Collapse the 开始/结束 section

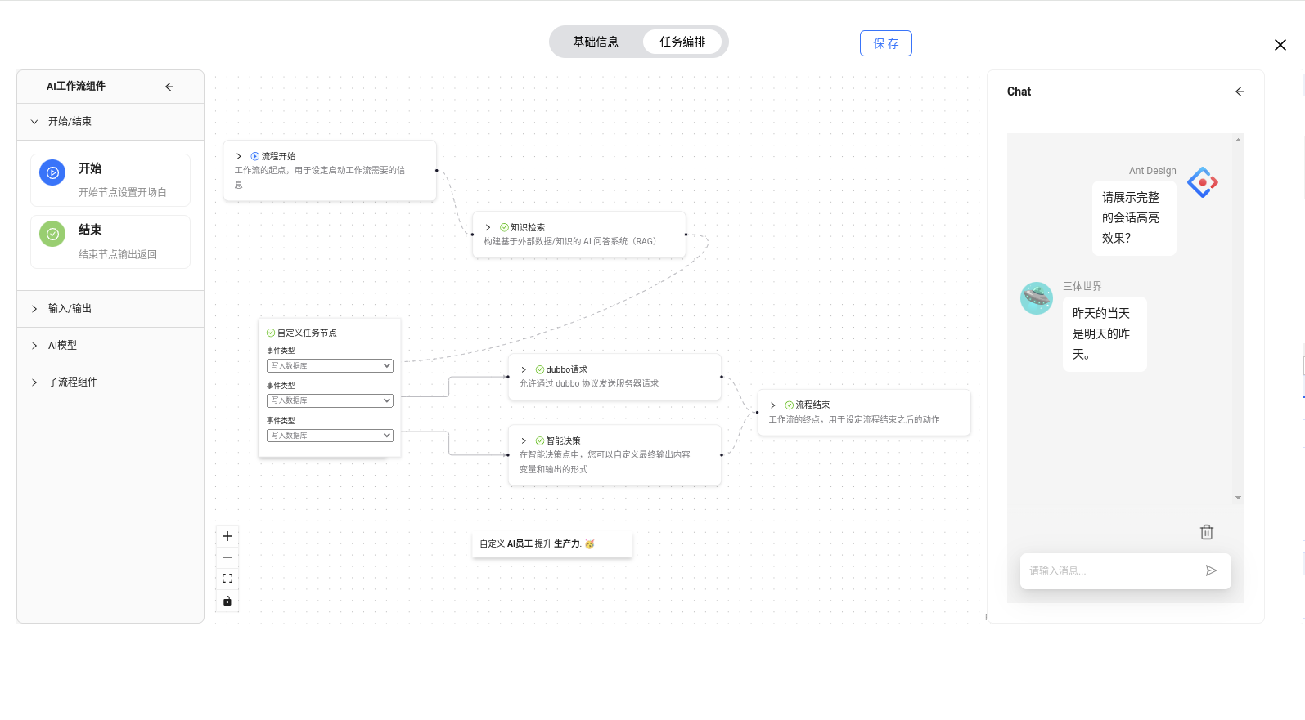(110, 122)
